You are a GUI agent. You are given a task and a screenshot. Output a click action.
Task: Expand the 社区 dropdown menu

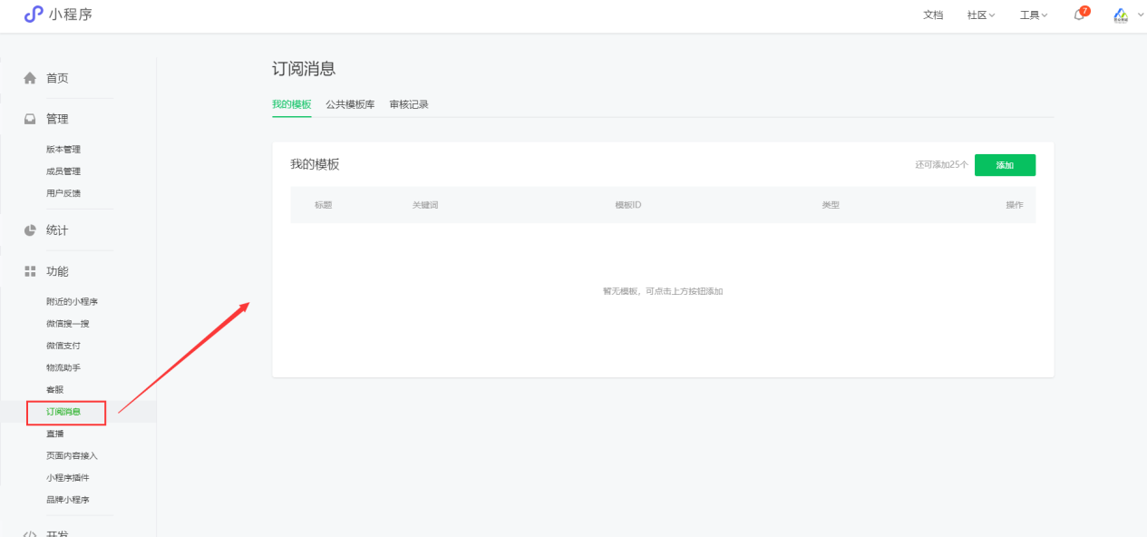click(x=981, y=15)
